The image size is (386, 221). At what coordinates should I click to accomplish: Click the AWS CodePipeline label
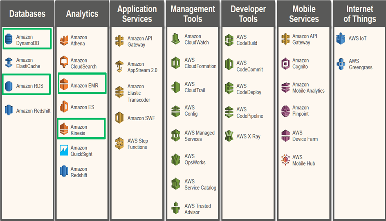pyautogui.click(x=249, y=113)
